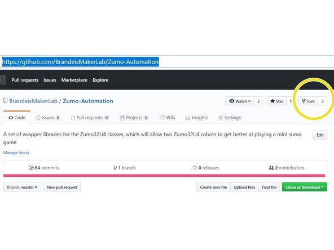Image resolution: width=334 pixels, height=250 pixels.
Task: Open the fork count 3
Action: point(322,101)
